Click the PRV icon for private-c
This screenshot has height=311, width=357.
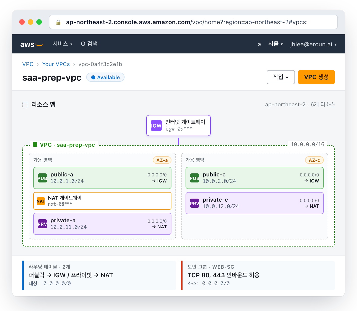[x=195, y=203]
